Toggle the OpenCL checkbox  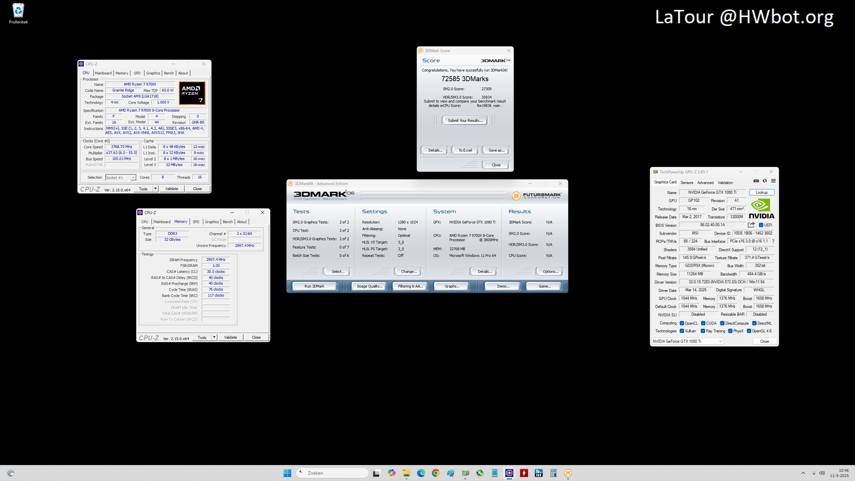coord(682,323)
